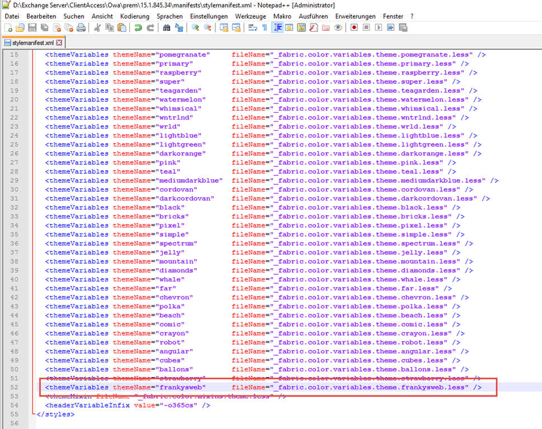
Task: Click the New file toolbar icon
Action: (x=8, y=27)
